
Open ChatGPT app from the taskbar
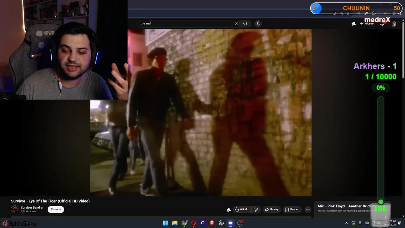pos(221,223)
